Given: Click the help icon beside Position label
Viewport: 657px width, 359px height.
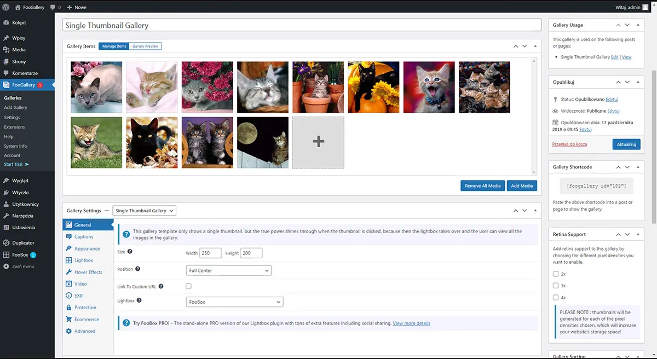Looking at the screenshot, I should coord(138,269).
